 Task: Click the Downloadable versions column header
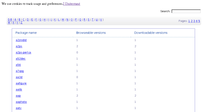151,33
